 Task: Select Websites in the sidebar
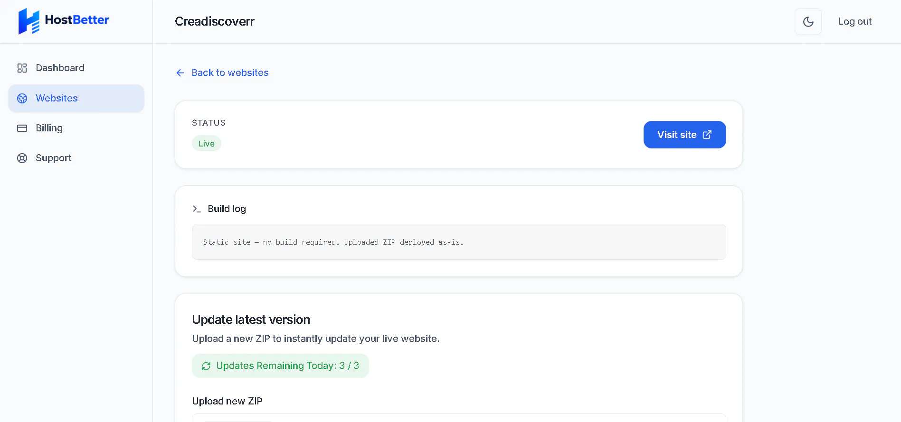point(76,98)
